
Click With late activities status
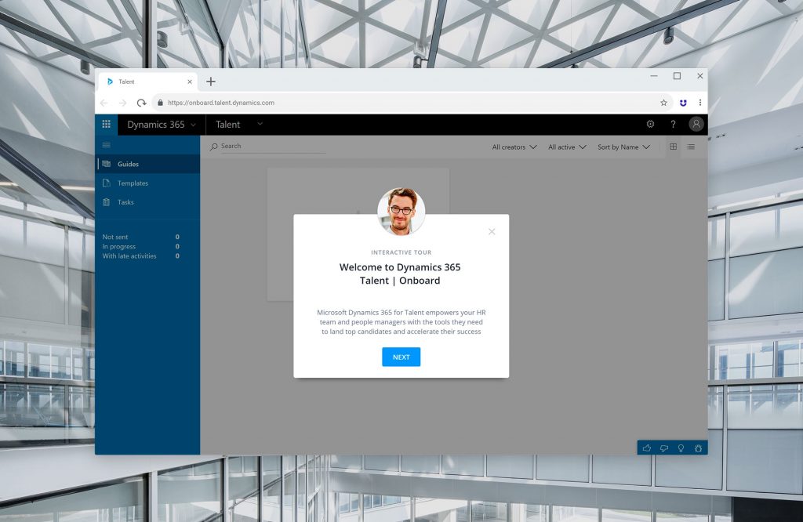141,256
